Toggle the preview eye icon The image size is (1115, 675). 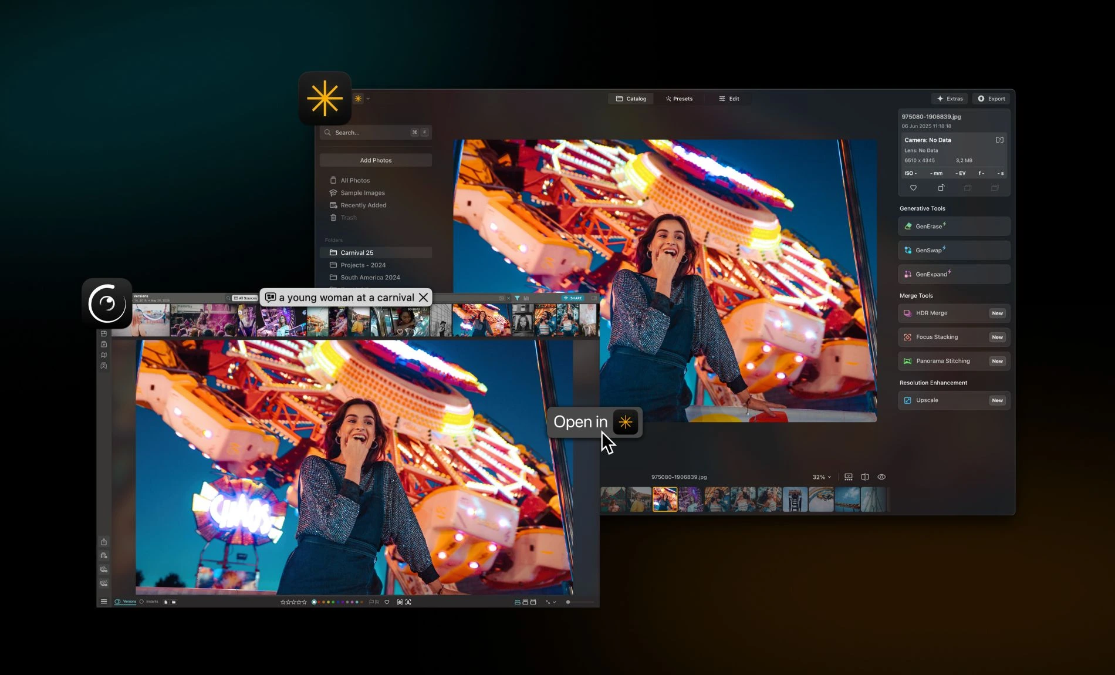pyautogui.click(x=881, y=477)
